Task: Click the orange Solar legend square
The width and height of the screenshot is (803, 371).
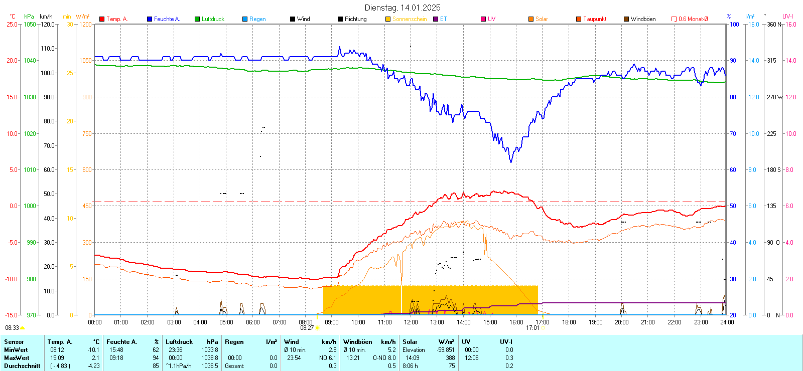Action: point(531,19)
